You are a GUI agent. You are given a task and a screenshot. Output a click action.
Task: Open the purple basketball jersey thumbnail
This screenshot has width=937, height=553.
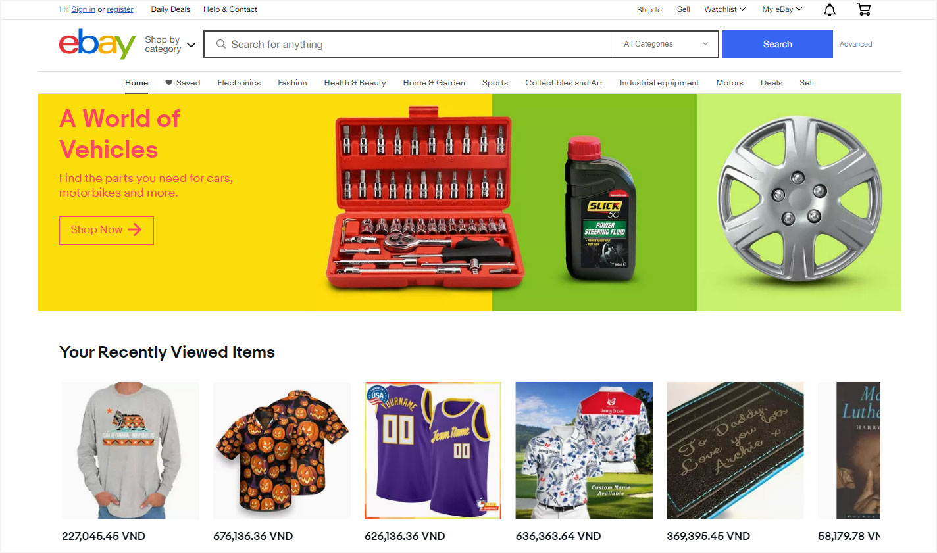(433, 450)
